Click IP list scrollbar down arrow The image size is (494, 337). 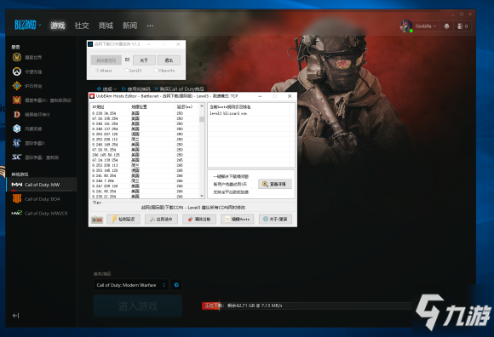[x=202, y=196]
